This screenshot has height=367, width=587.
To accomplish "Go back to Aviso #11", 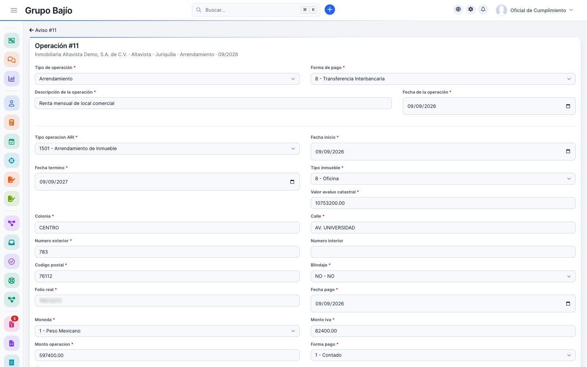I will coord(43,30).
